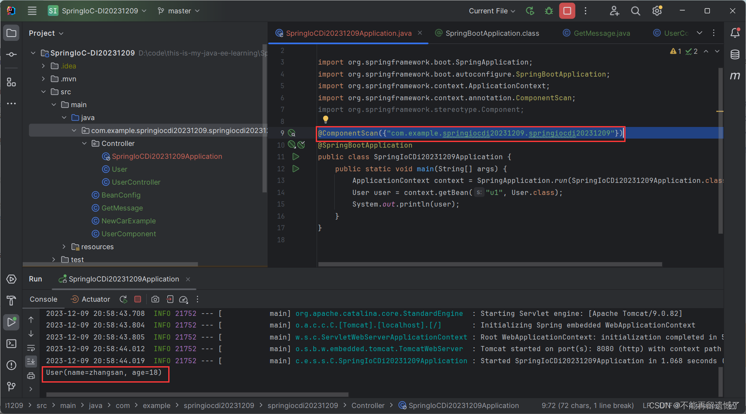Open Code With Me add-user icon
The width and height of the screenshot is (746, 414).
tap(614, 11)
